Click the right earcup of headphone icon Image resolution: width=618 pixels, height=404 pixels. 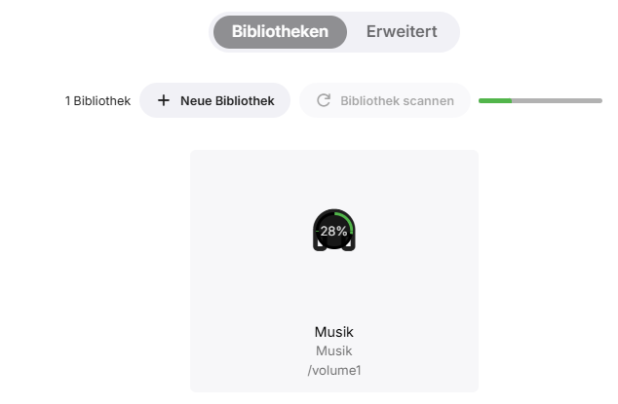click(x=351, y=245)
